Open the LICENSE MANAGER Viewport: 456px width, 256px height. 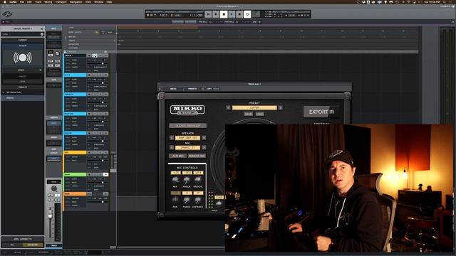pyautogui.click(x=188, y=126)
